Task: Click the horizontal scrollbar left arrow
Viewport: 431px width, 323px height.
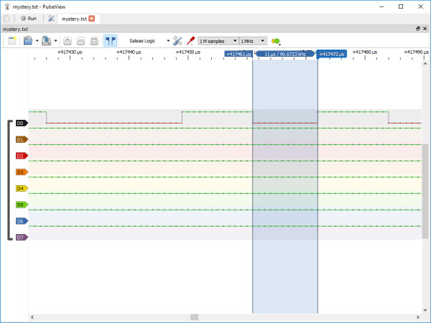Action: (x=32, y=317)
